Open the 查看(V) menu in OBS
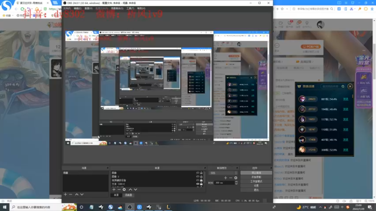 (x=88, y=8)
